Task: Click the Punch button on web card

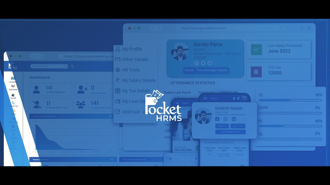Action: tap(189, 70)
